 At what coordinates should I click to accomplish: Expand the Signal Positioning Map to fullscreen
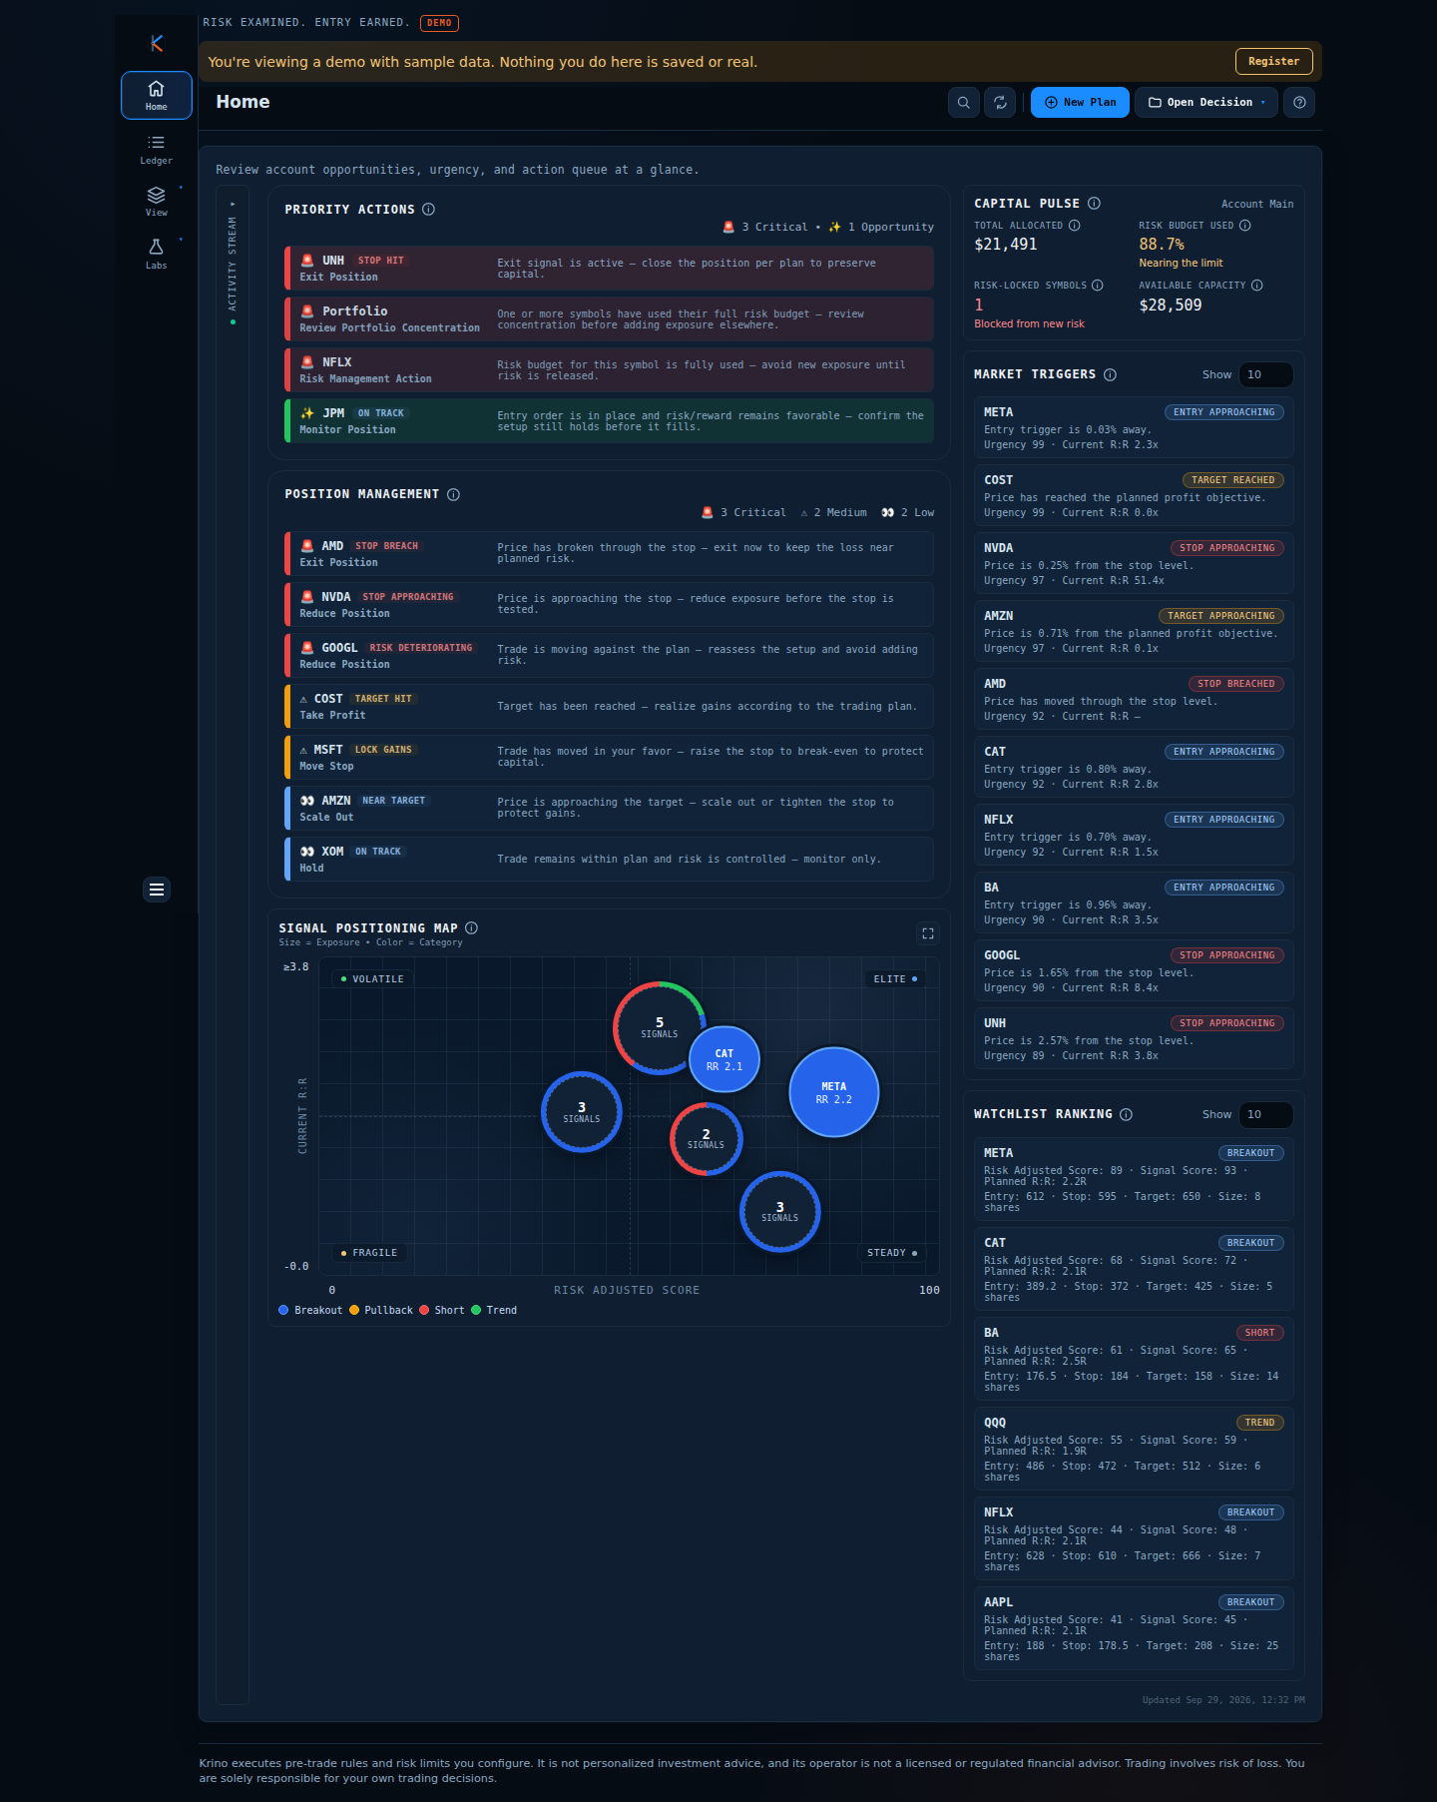(x=928, y=933)
